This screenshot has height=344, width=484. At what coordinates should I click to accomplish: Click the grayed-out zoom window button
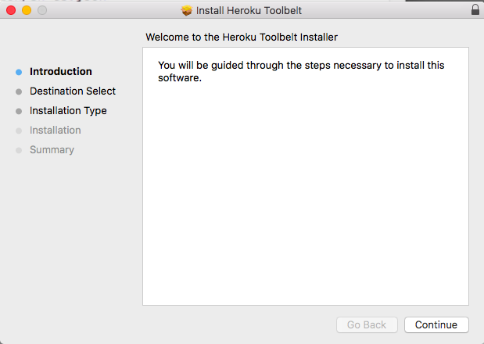[x=41, y=10]
